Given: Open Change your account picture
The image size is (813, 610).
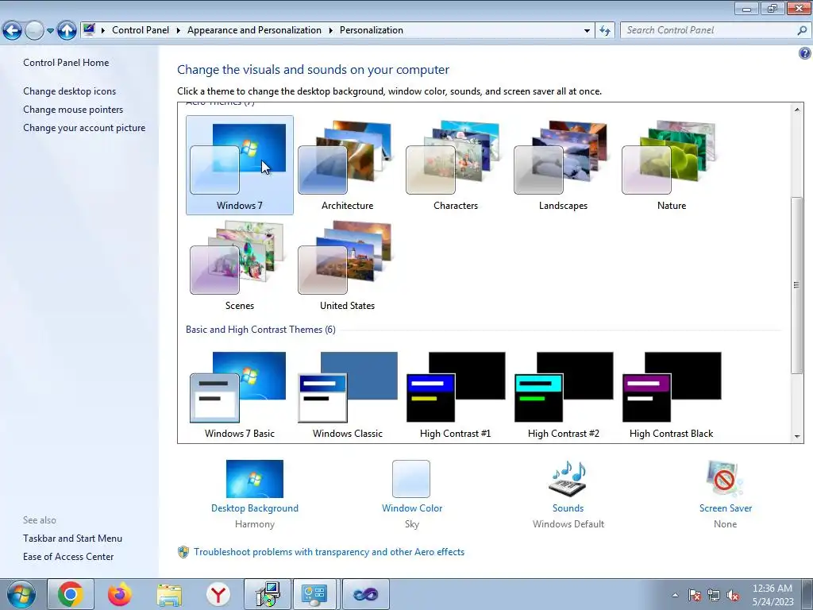Looking at the screenshot, I should 84,128.
